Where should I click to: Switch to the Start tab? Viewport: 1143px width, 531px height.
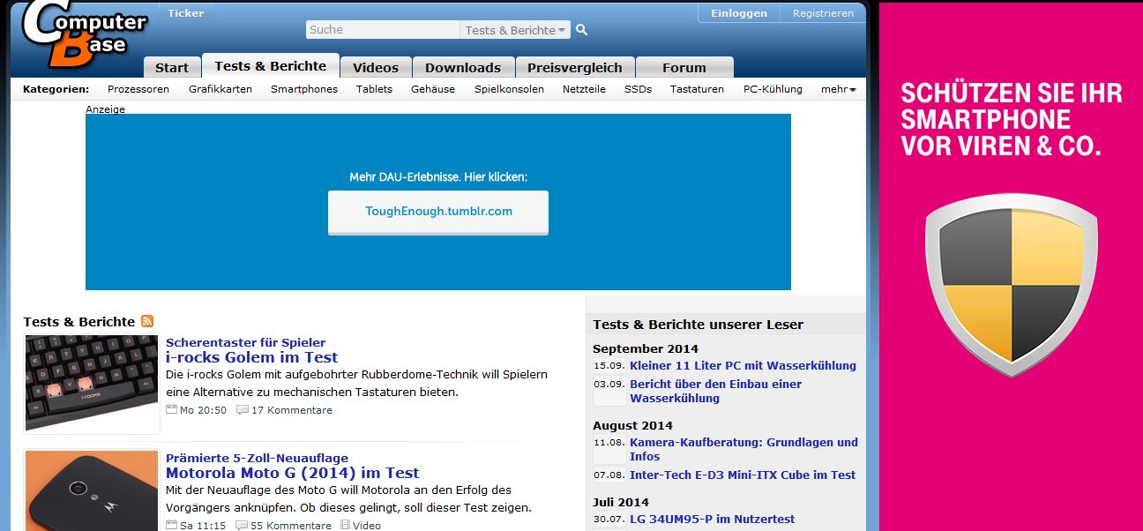pyautogui.click(x=172, y=68)
